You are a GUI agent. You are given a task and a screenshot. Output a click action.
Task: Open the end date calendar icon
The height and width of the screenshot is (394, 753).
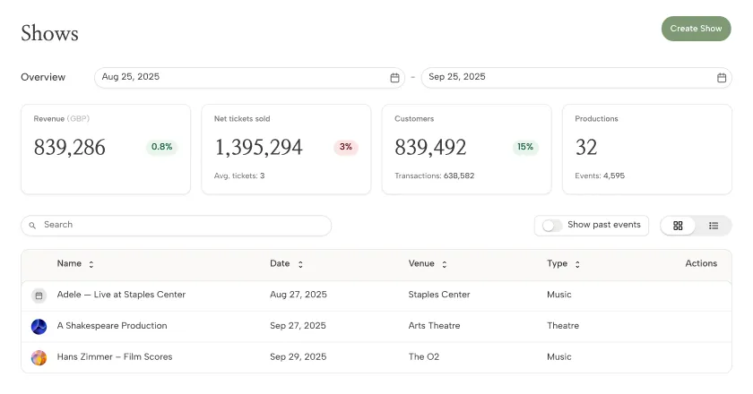[722, 78]
